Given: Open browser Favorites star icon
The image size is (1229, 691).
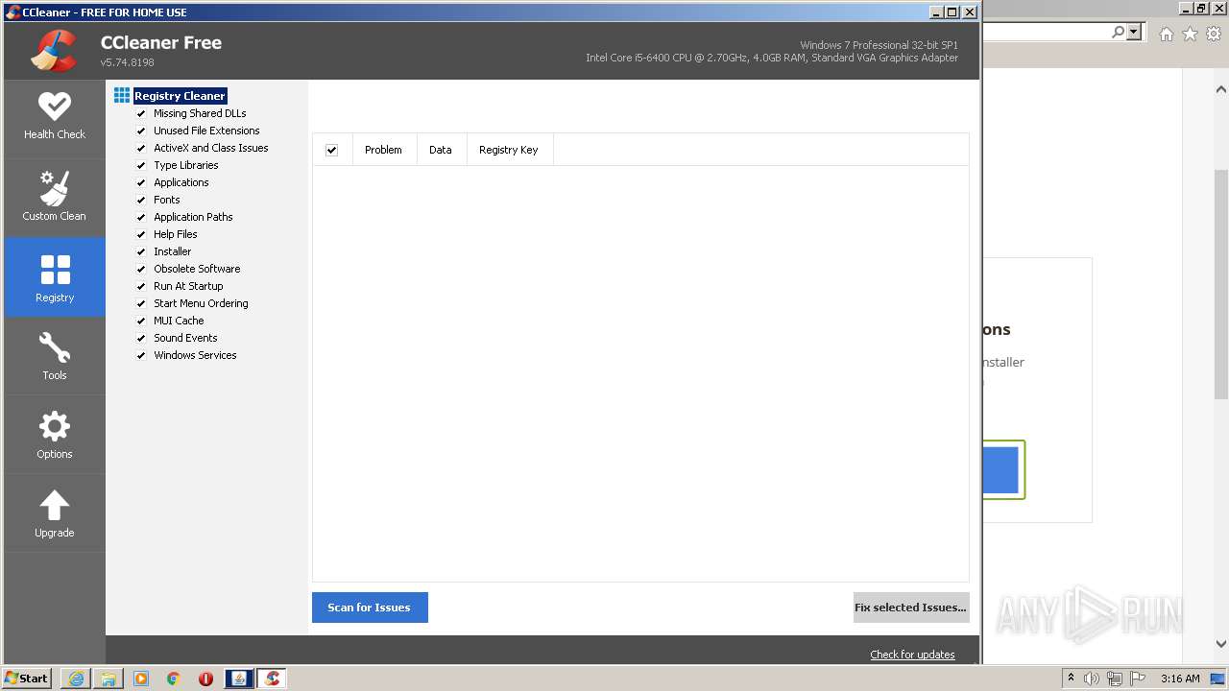Looking at the screenshot, I should point(1190,34).
